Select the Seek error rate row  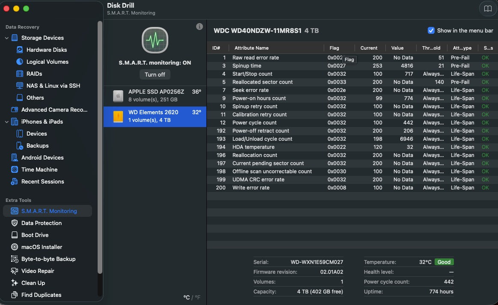tap(352, 90)
